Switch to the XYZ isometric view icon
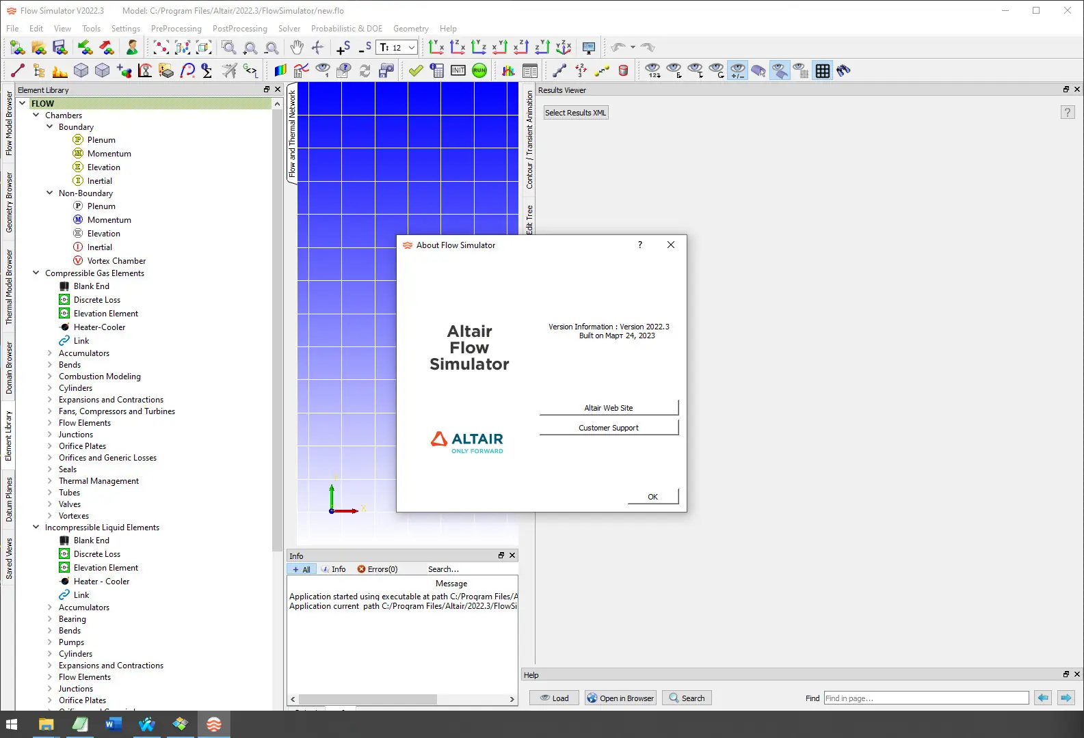The image size is (1084, 738). tap(564, 48)
